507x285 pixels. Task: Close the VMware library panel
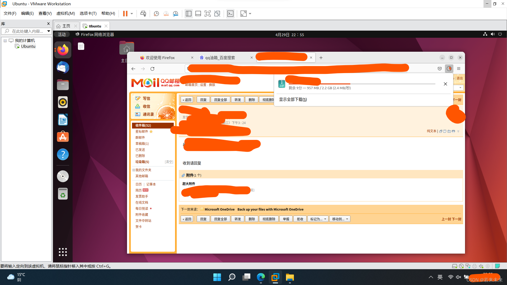click(x=48, y=23)
